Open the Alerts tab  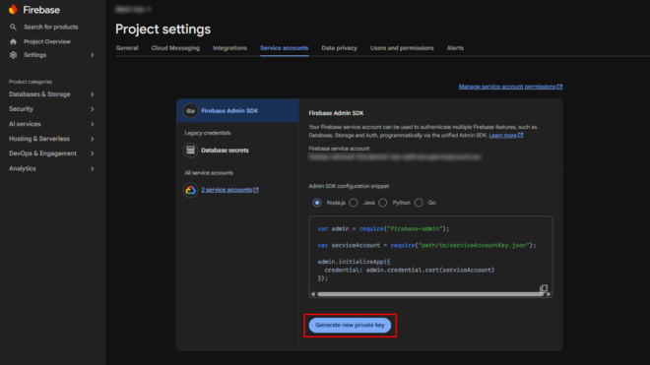pos(455,48)
